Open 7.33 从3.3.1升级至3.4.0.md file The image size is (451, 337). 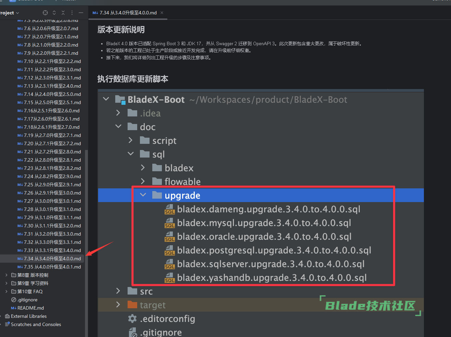[x=52, y=250]
